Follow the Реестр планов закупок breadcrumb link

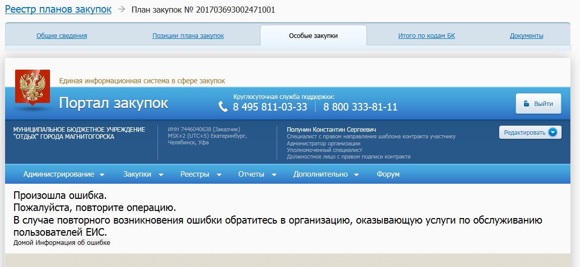point(58,10)
